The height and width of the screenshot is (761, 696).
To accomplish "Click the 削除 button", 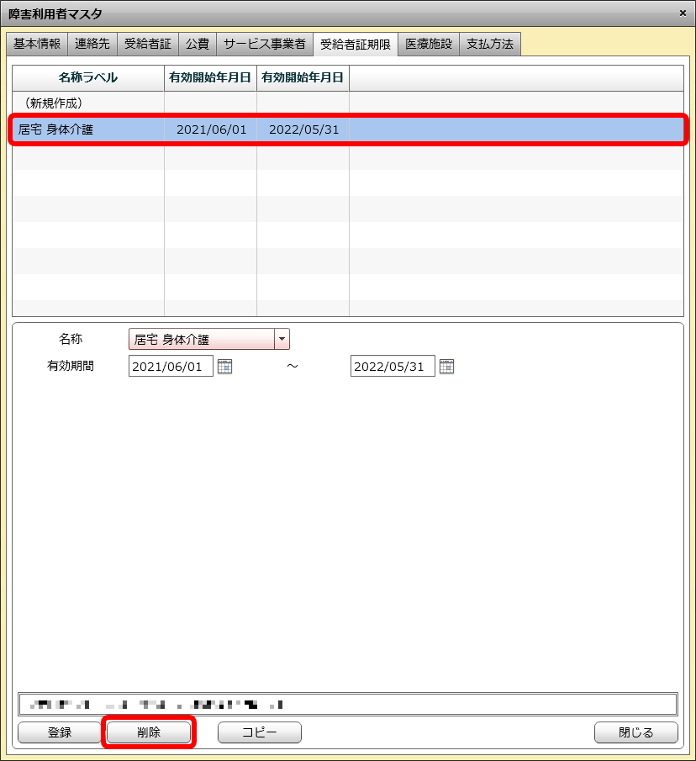I will [x=149, y=732].
